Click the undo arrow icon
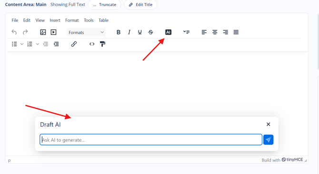 point(14,32)
